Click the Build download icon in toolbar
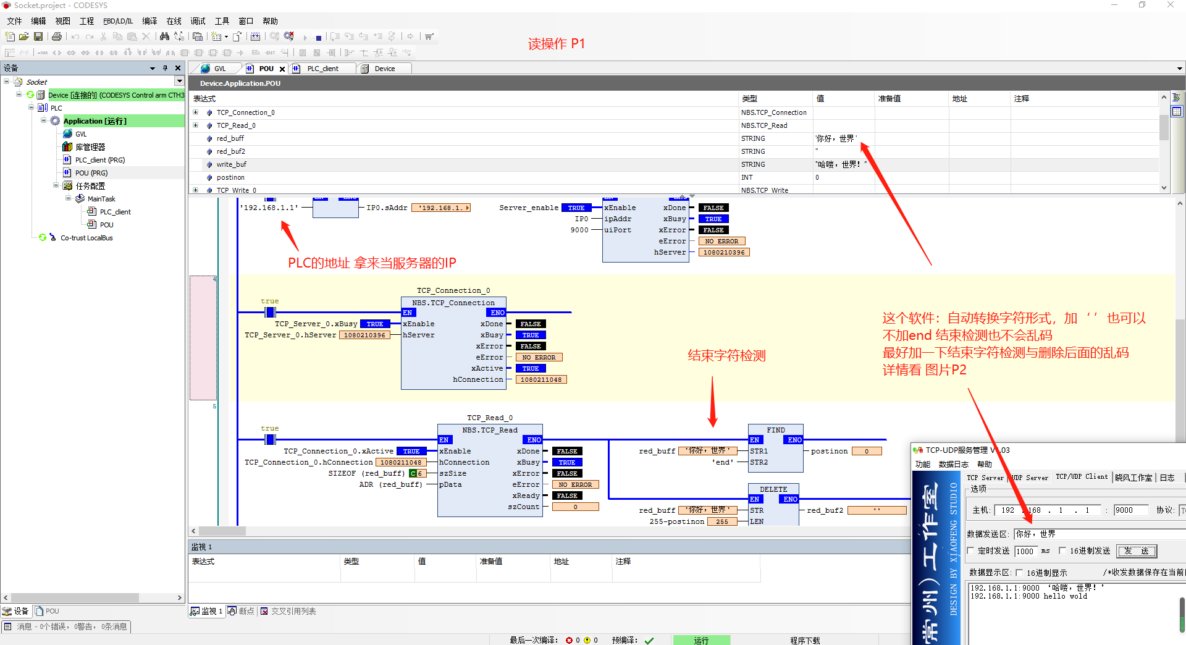Screen dimensions: 1186x645 [256, 36]
